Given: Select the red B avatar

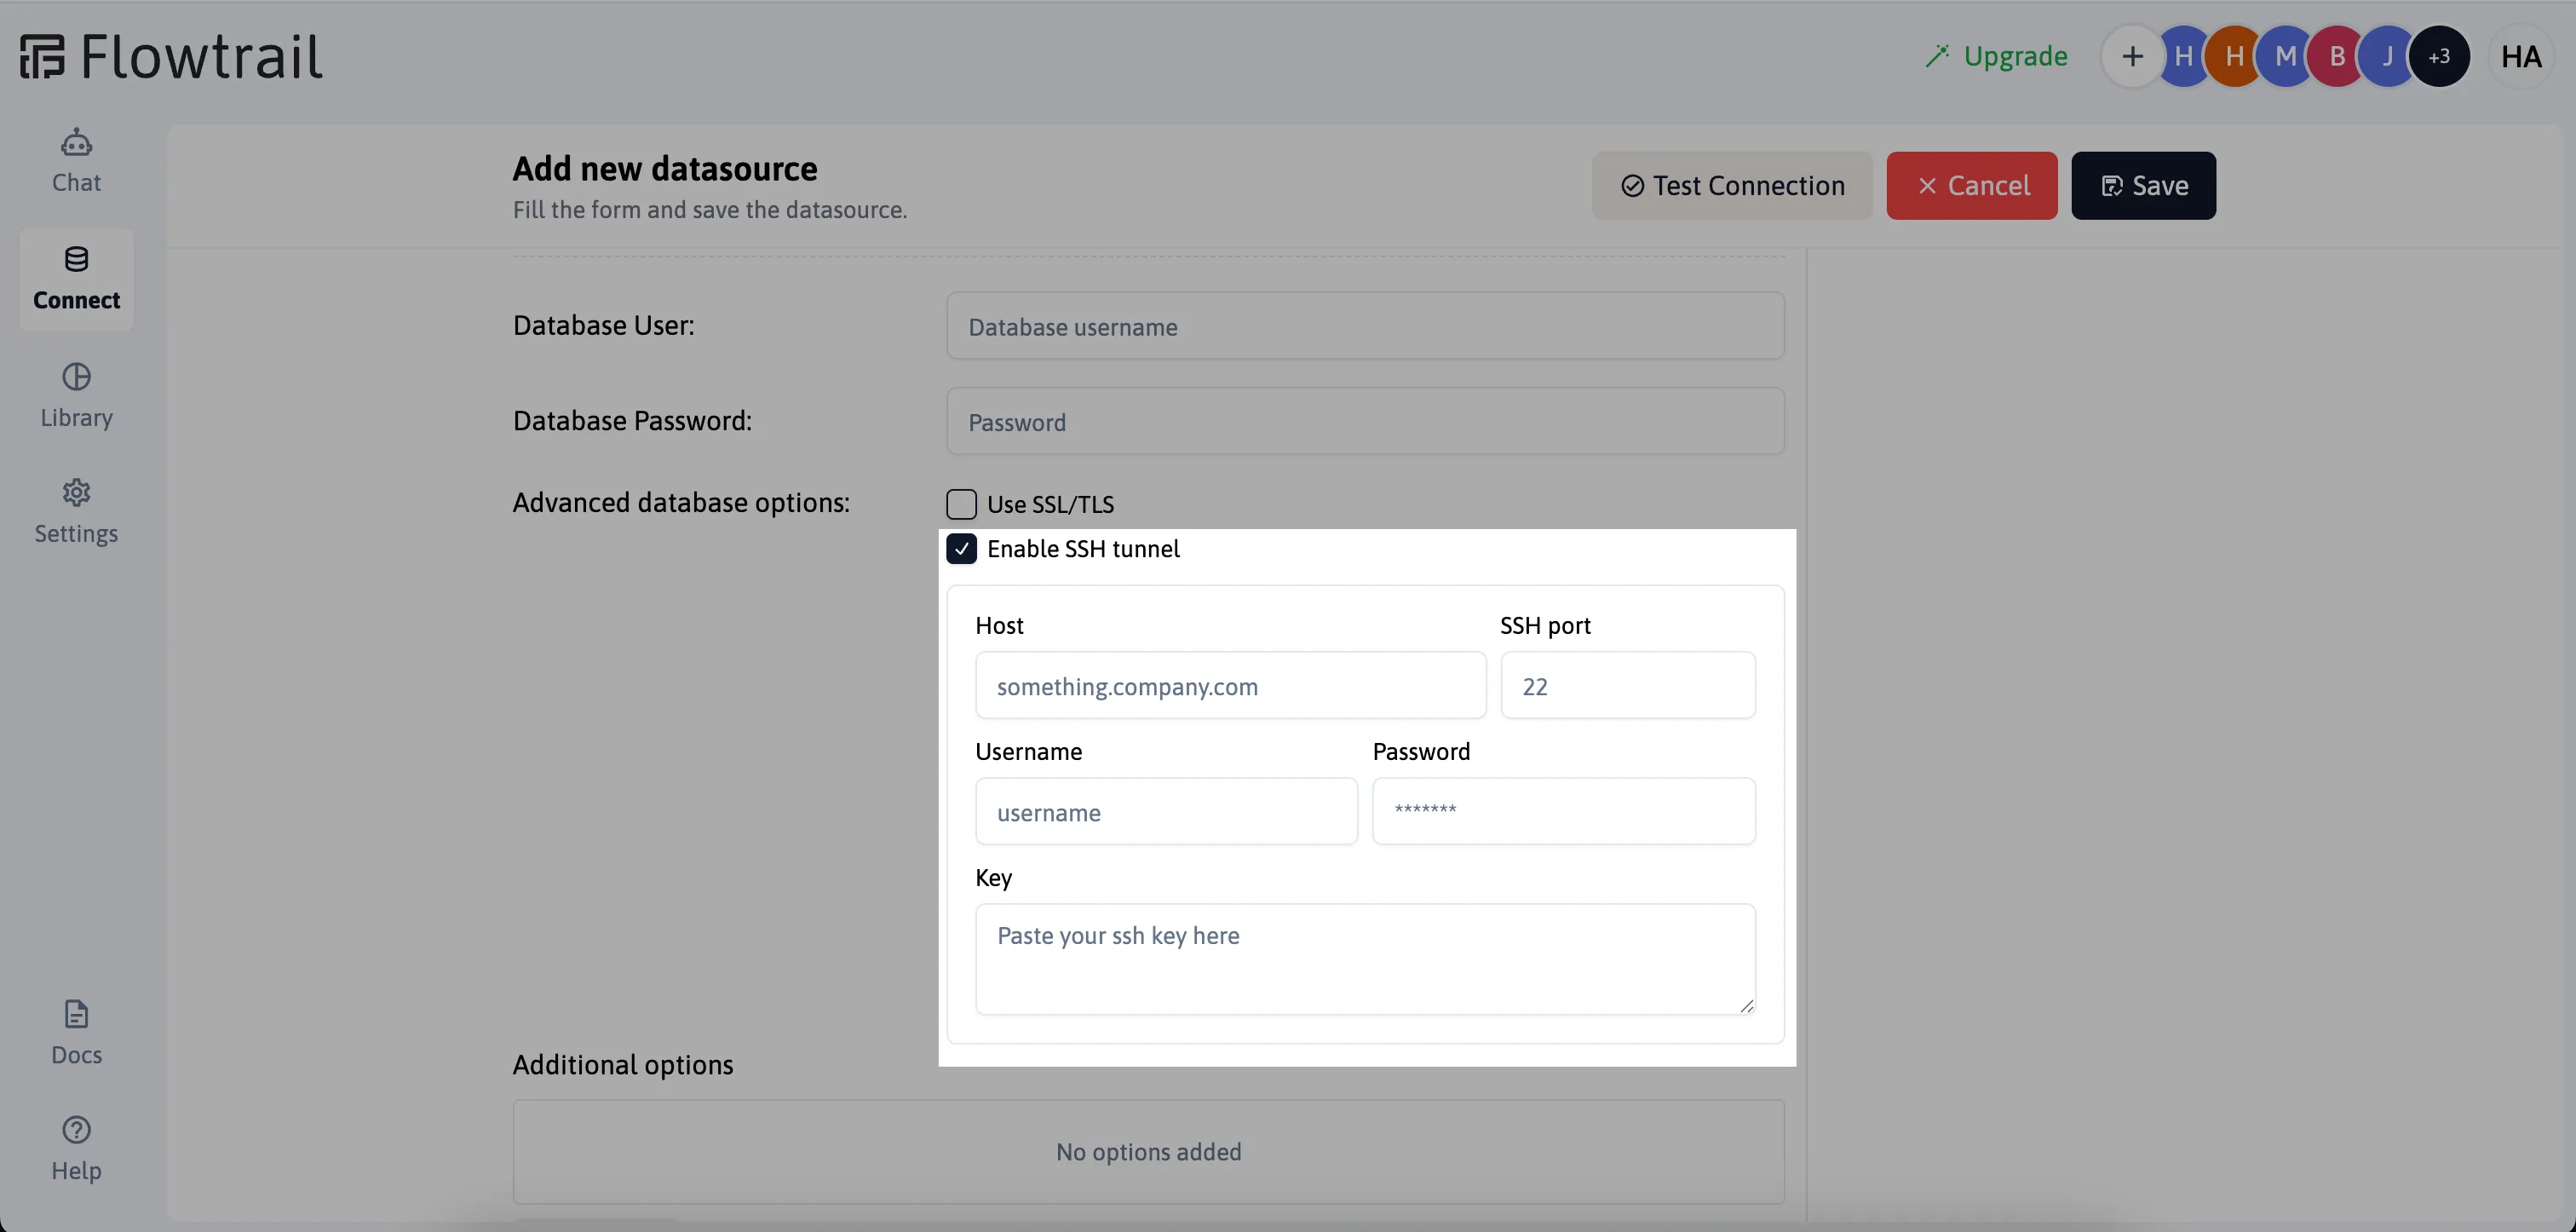Looking at the screenshot, I should [2337, 56].
